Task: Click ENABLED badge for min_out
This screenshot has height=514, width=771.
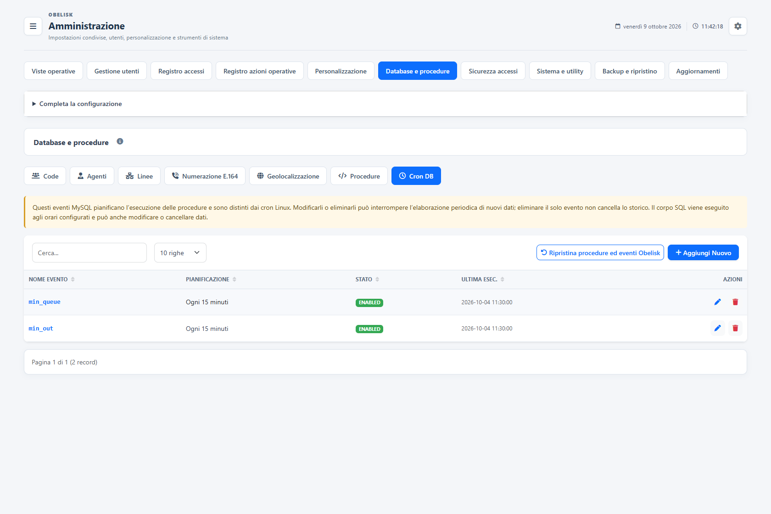Action: [369, 329]
